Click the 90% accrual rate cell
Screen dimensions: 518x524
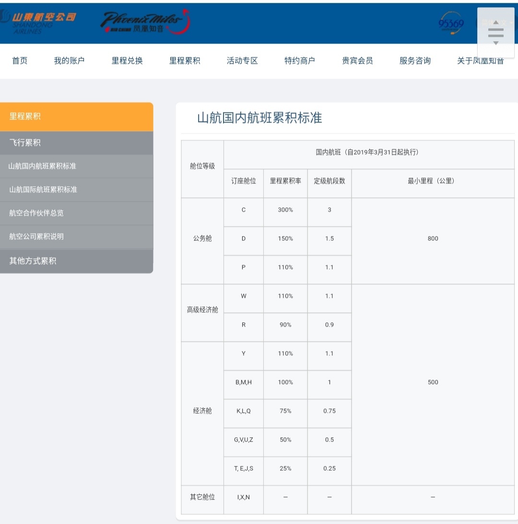285,327
